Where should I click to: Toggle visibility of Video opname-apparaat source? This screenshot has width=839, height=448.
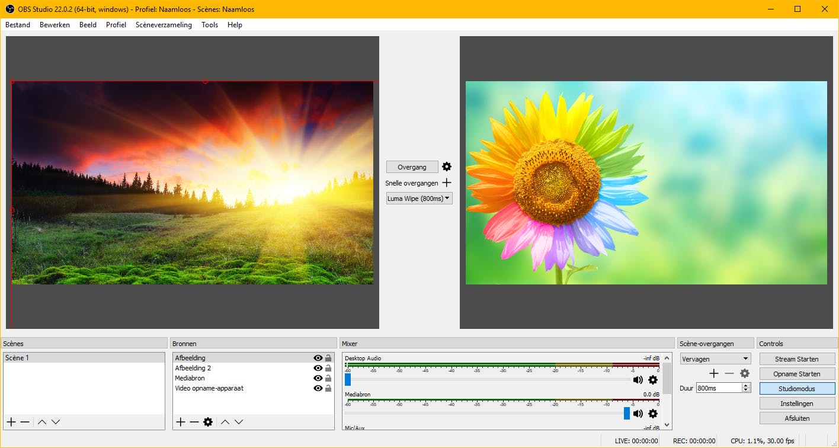click(318, 388)
